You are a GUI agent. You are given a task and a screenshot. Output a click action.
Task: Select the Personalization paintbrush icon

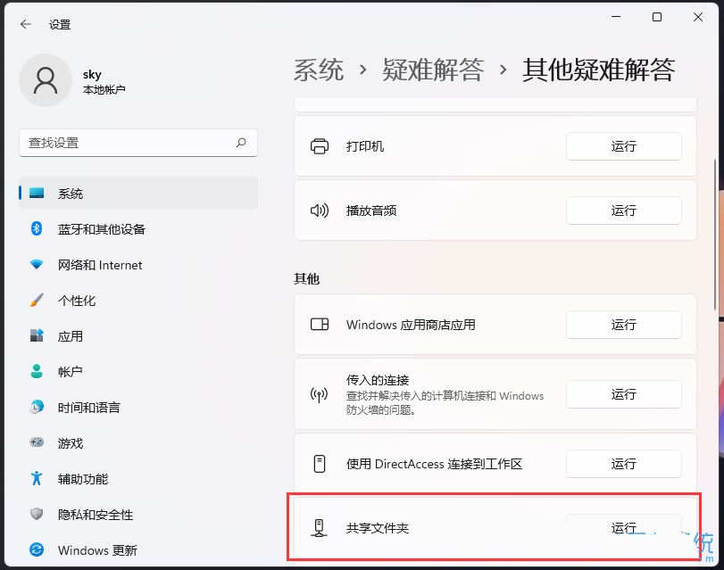[x=37, y=301]
